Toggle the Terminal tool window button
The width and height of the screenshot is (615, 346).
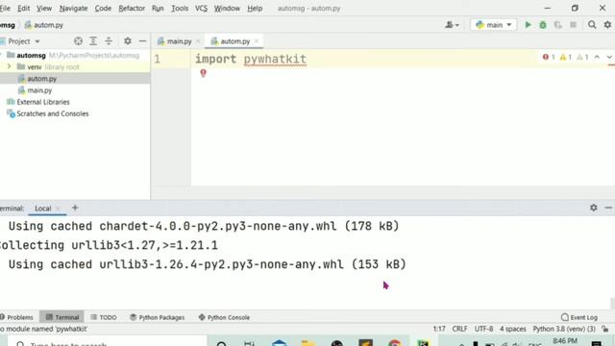[61, 317]
